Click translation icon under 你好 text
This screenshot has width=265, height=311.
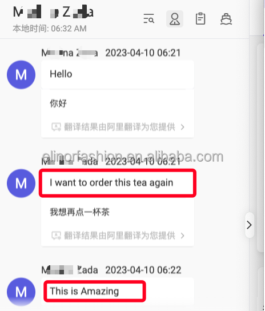pyautogui.click(x=56, y=127)
